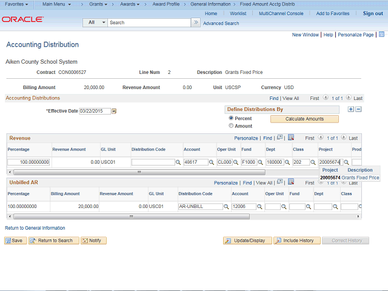388x291 pixels.
Task: Look up Unbilled AR Account 12006
Action: [259, 207]
